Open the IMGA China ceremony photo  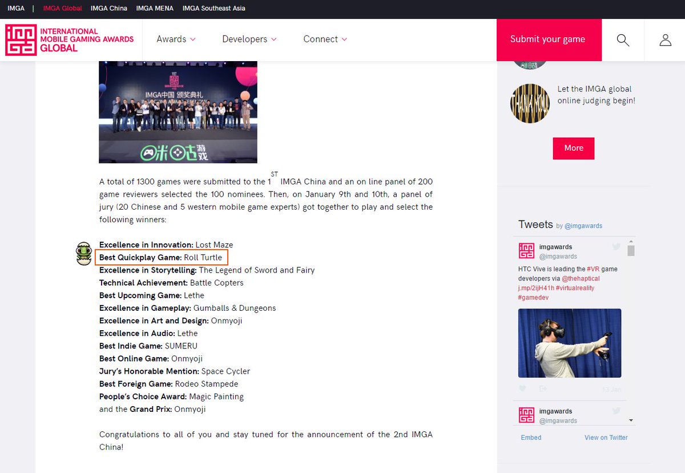(x=178, y=112)
